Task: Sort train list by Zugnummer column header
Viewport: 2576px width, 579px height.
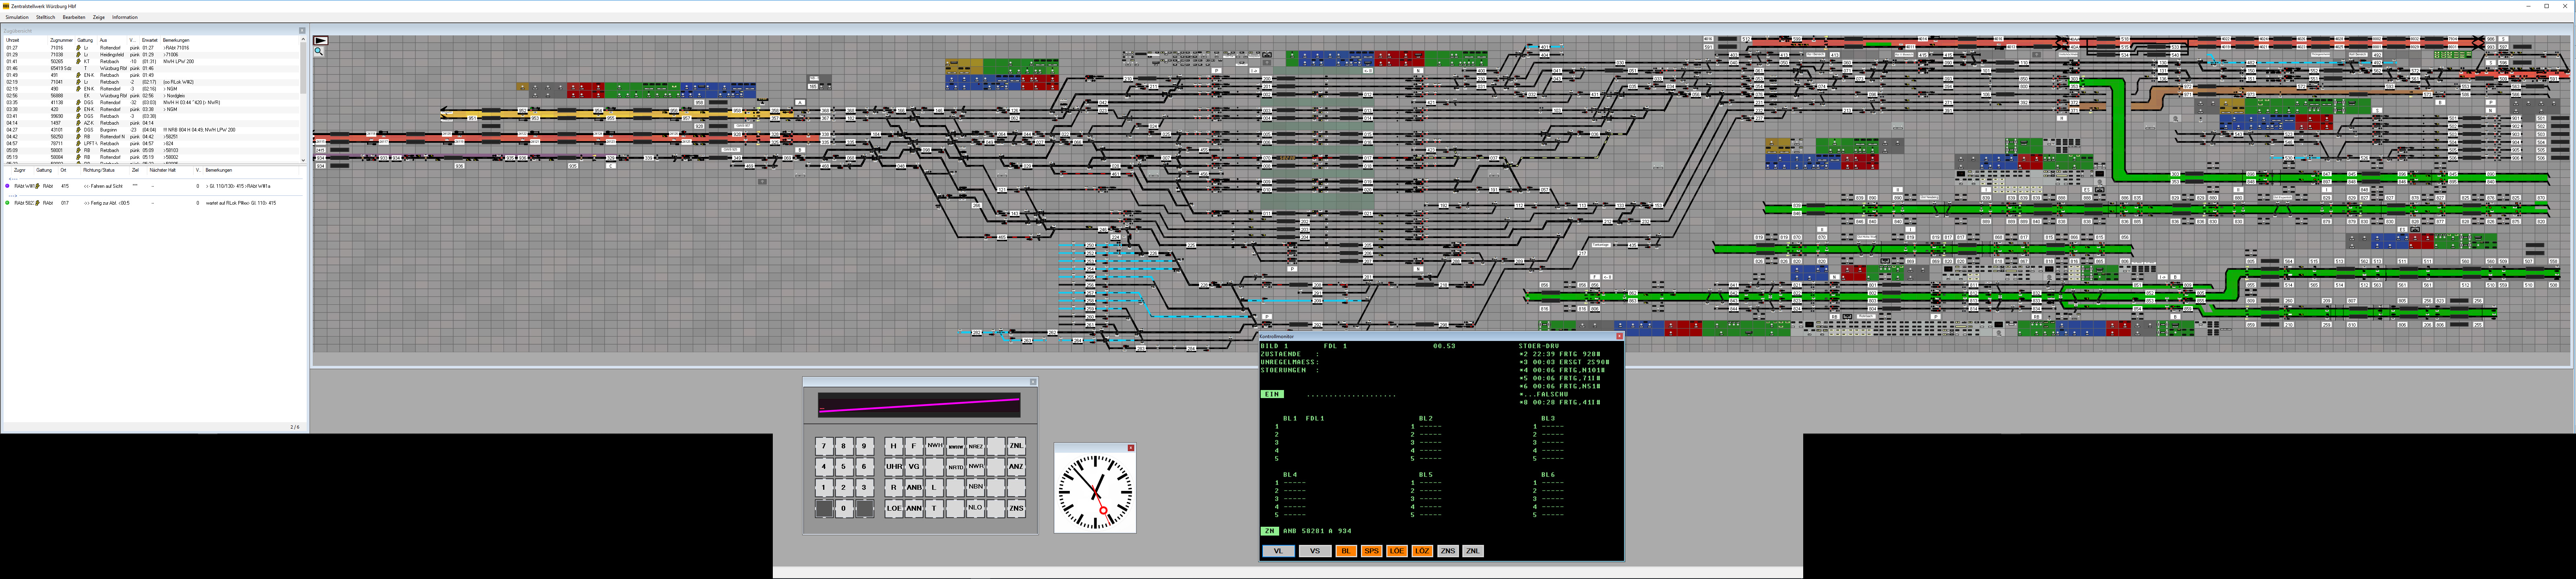Action: 61,40
